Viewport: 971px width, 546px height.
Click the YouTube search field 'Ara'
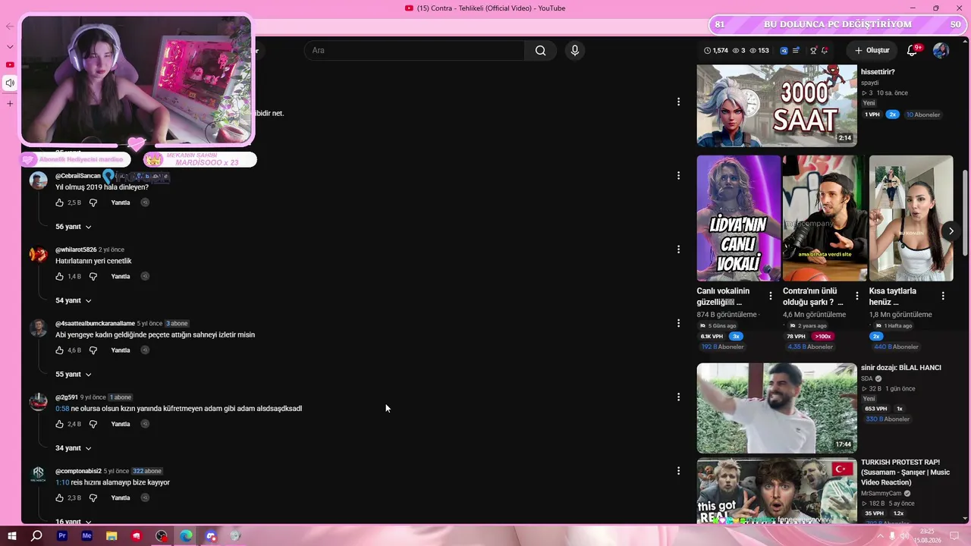tap(414, 51)
